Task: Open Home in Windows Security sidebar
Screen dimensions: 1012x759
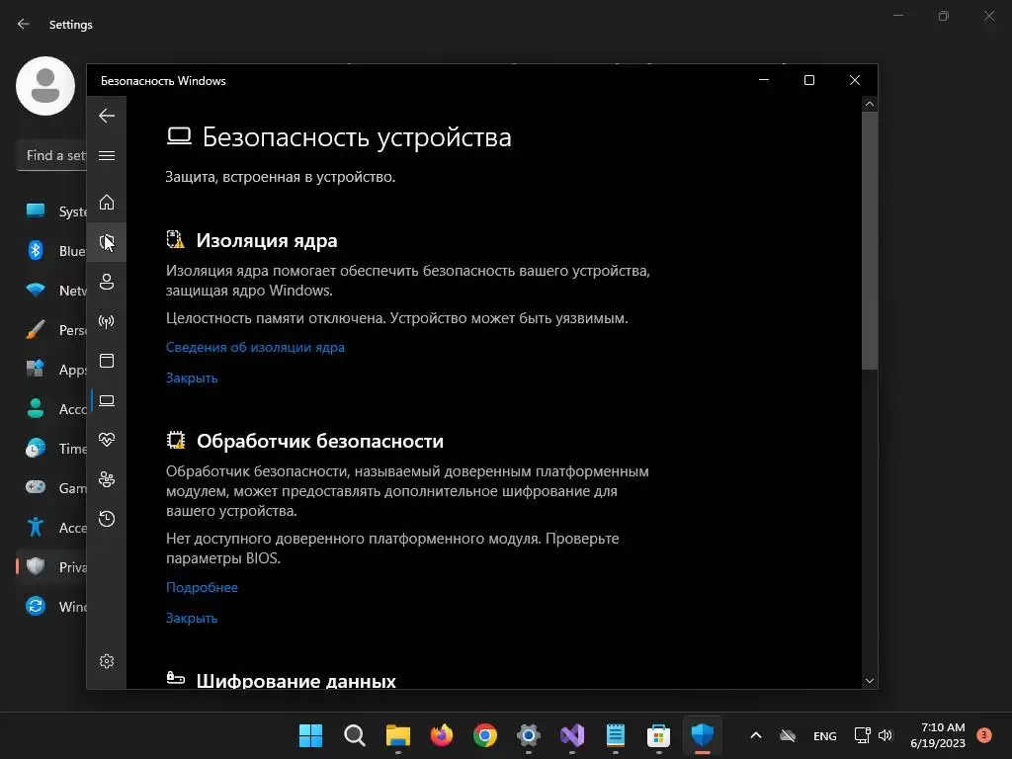Action: [x=107, y=202]
